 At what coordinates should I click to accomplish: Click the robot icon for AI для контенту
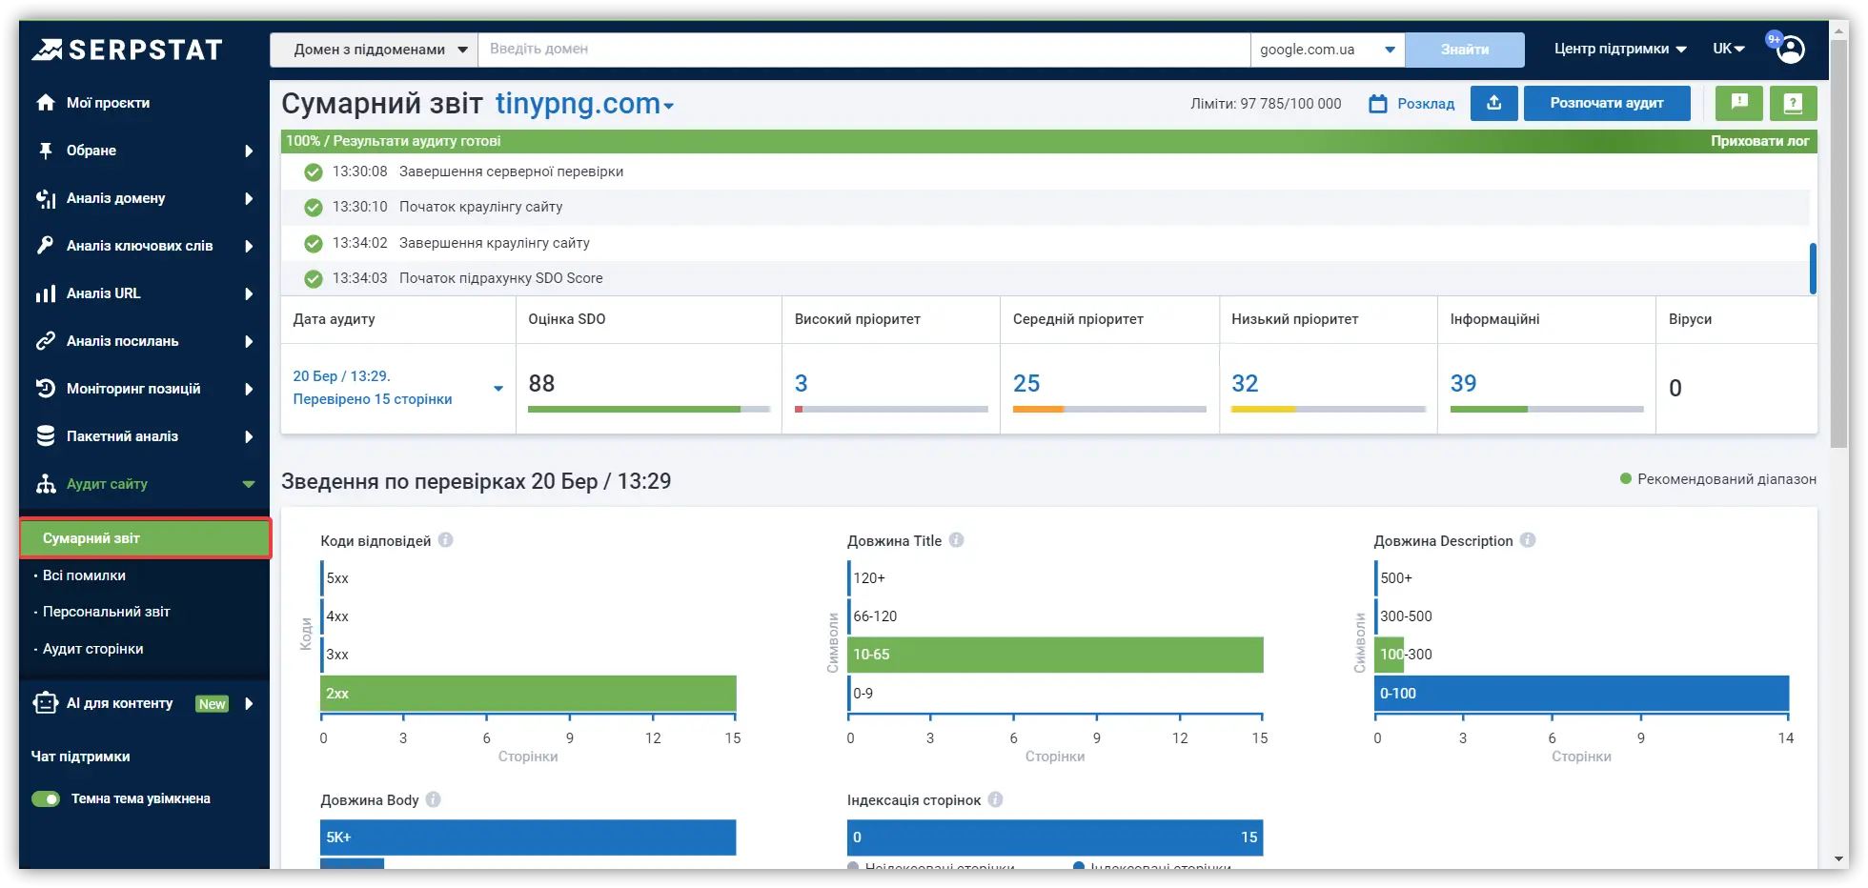46,703
